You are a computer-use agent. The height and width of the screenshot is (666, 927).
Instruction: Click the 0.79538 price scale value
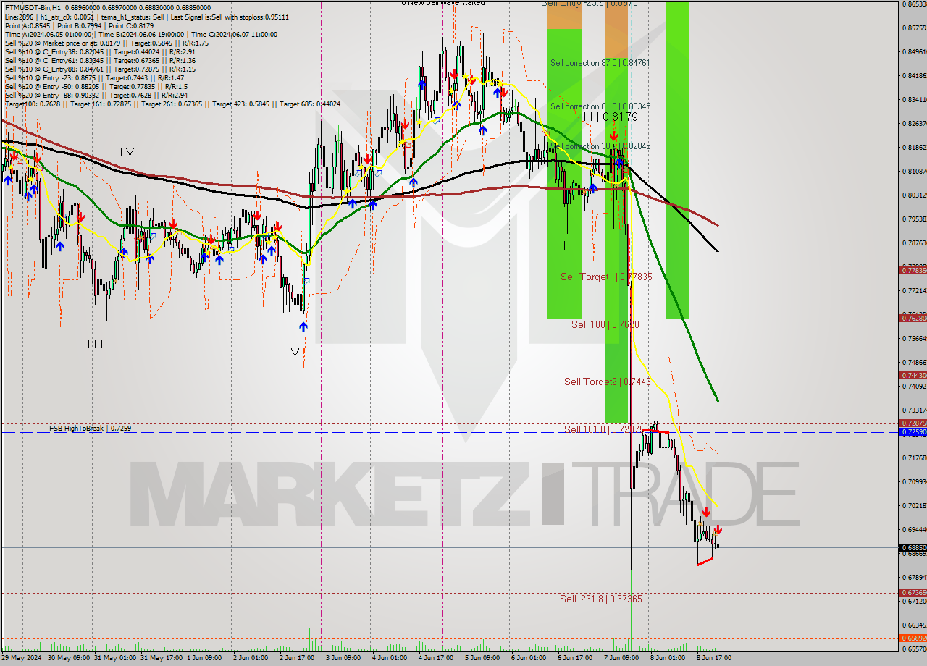pos(913,219)
